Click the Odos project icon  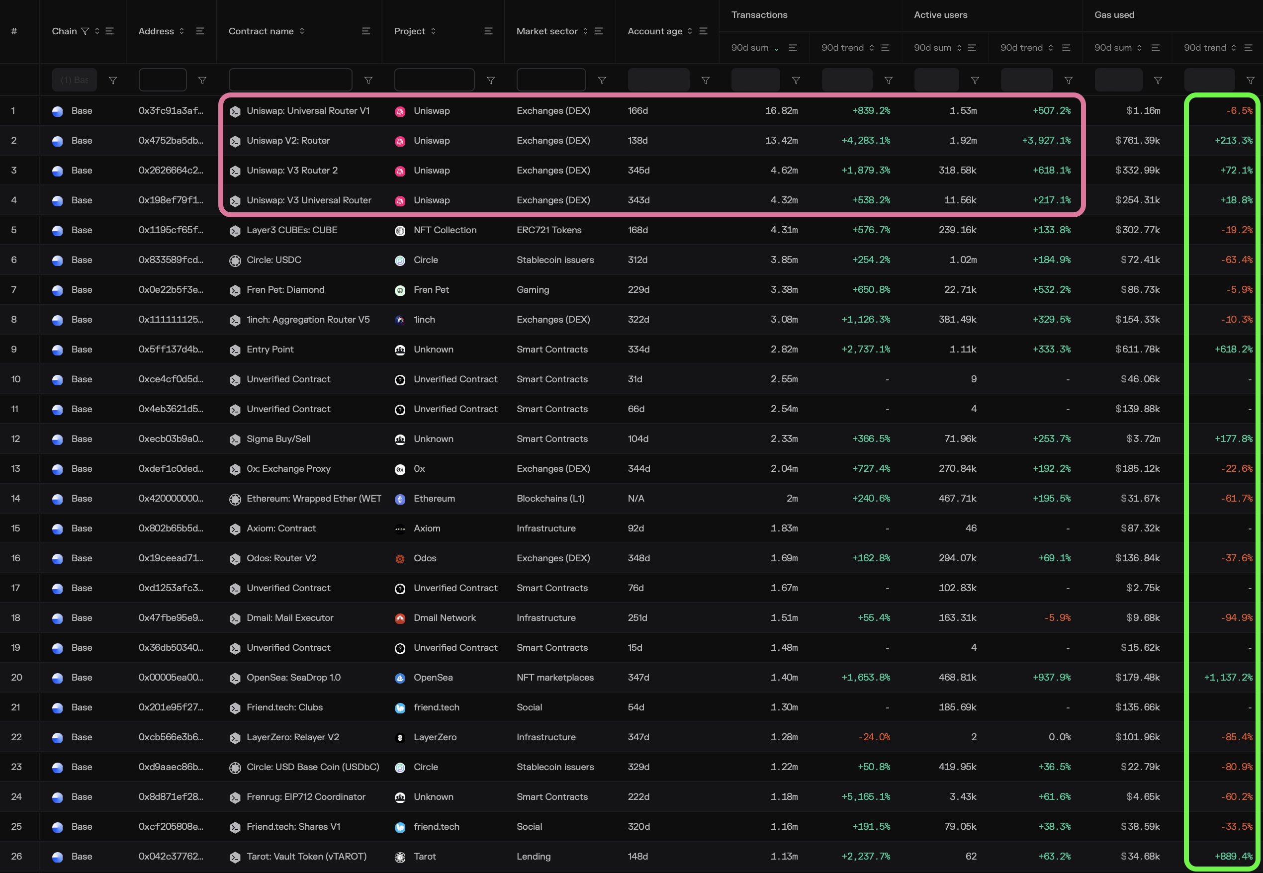click(x=400, y=559)
